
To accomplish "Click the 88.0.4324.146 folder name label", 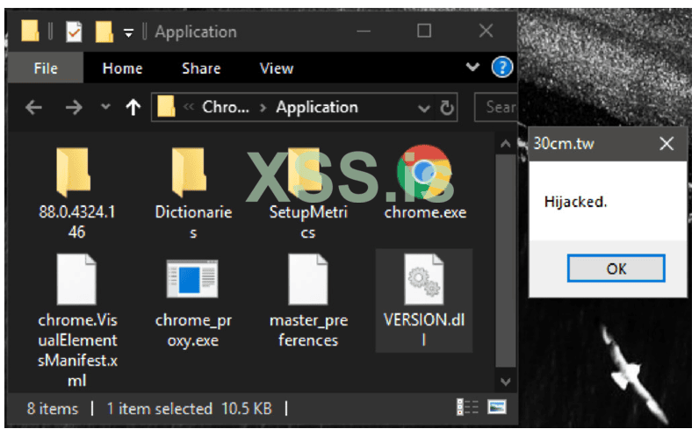I will point(76,221).
